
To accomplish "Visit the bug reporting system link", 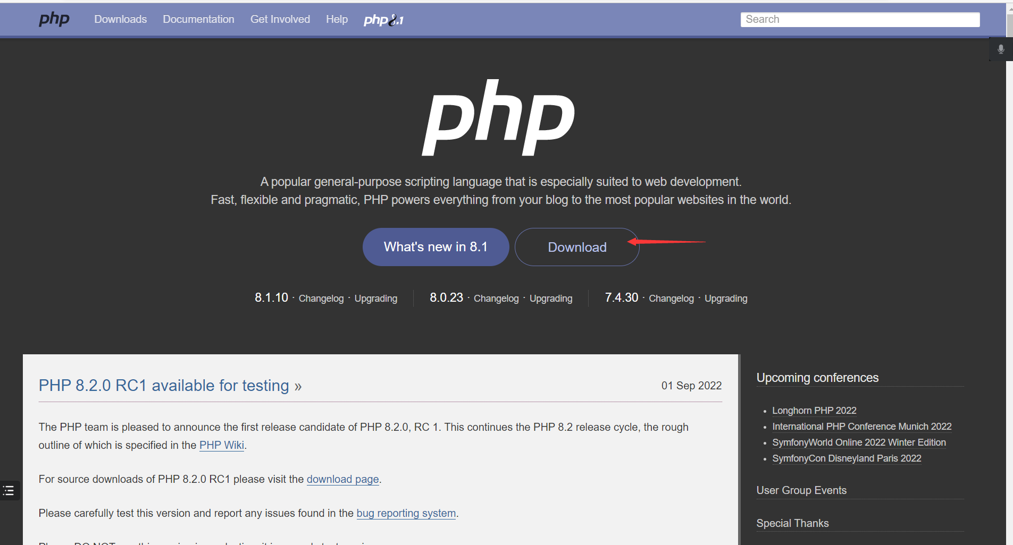I will (x=406, y=513).
